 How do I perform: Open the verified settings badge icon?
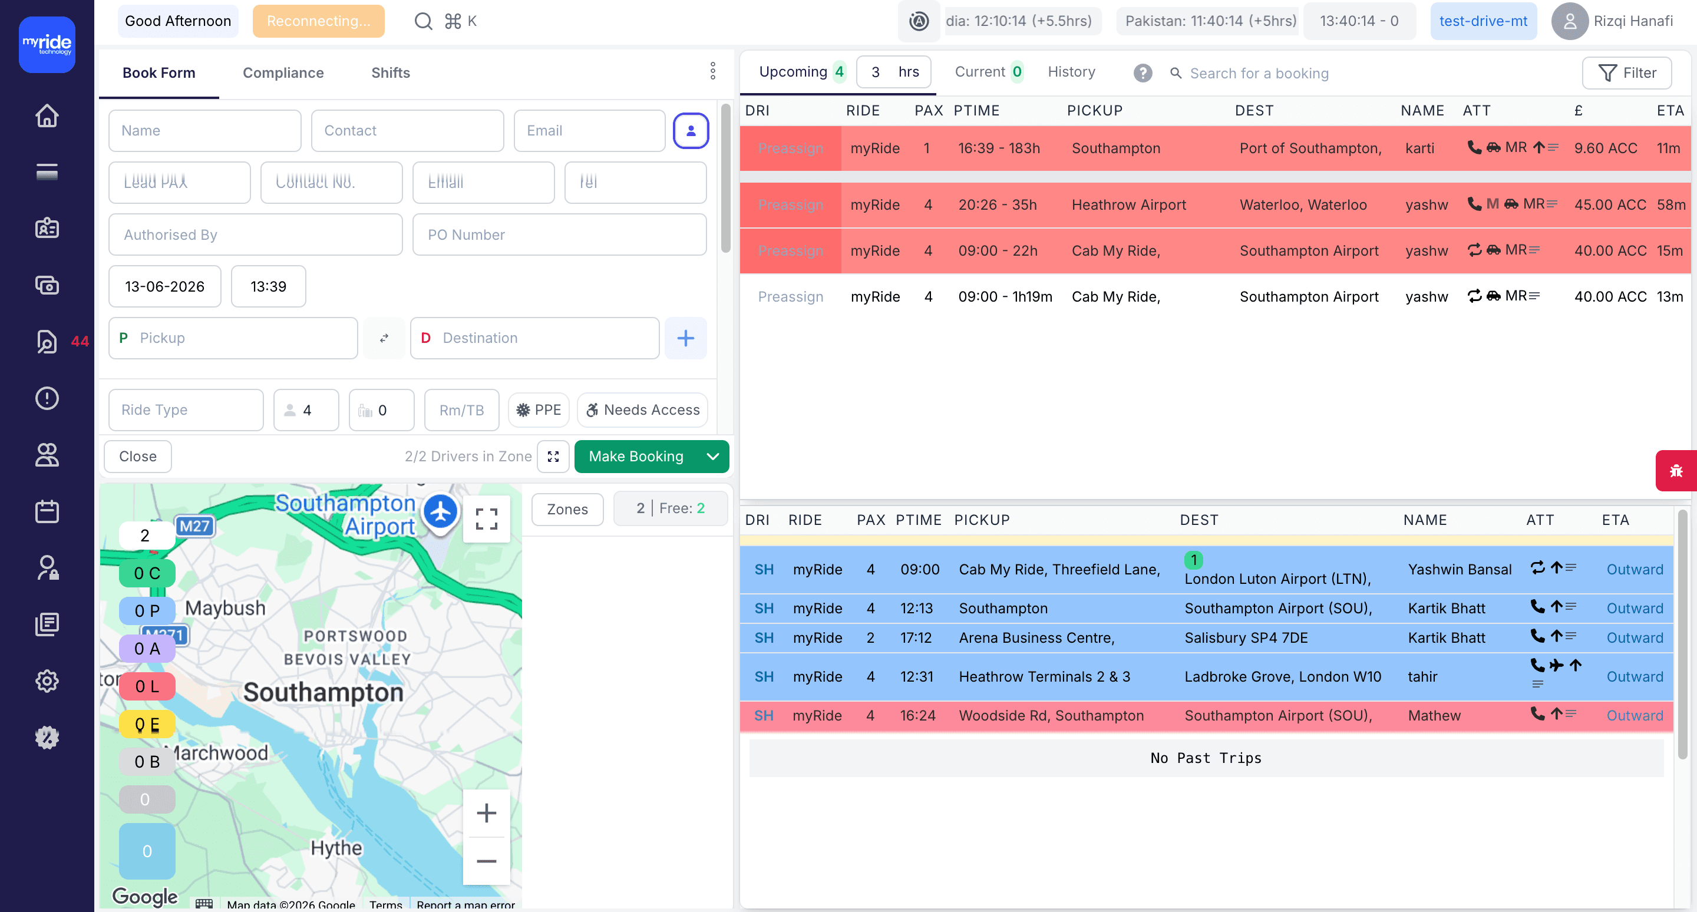pyautogui.click(x=47, y=737)
